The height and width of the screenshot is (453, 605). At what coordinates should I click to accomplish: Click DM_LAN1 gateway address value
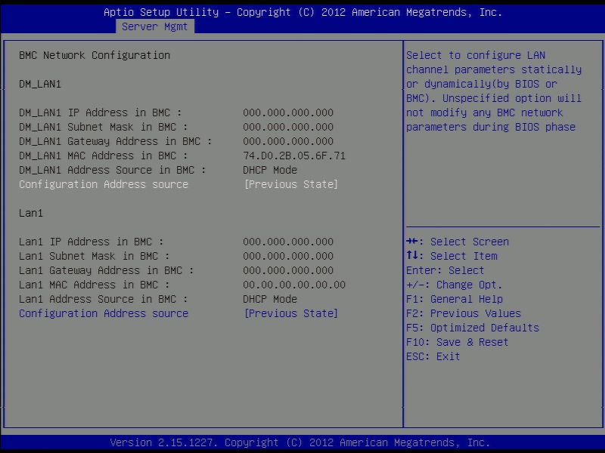coord(288,141)
